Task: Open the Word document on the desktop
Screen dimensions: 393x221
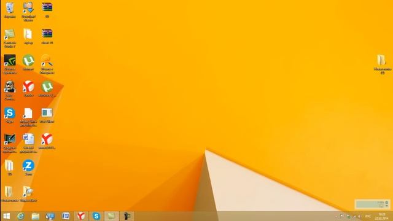Action: 28,143
